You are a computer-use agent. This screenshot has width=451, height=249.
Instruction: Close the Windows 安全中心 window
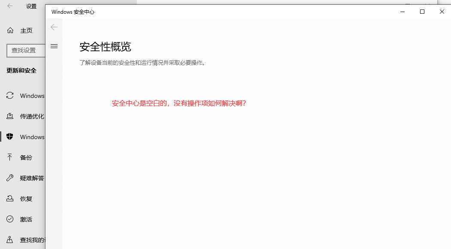tap(442, 12)
